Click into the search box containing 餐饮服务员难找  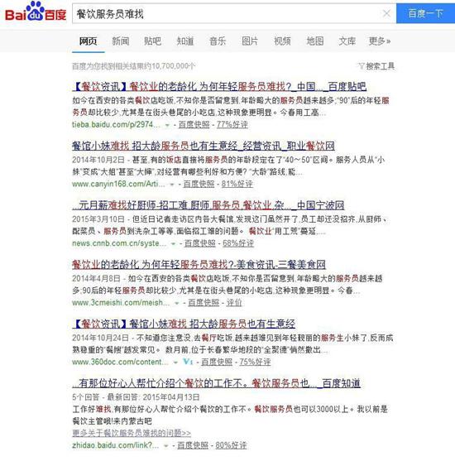click(227, 13)
